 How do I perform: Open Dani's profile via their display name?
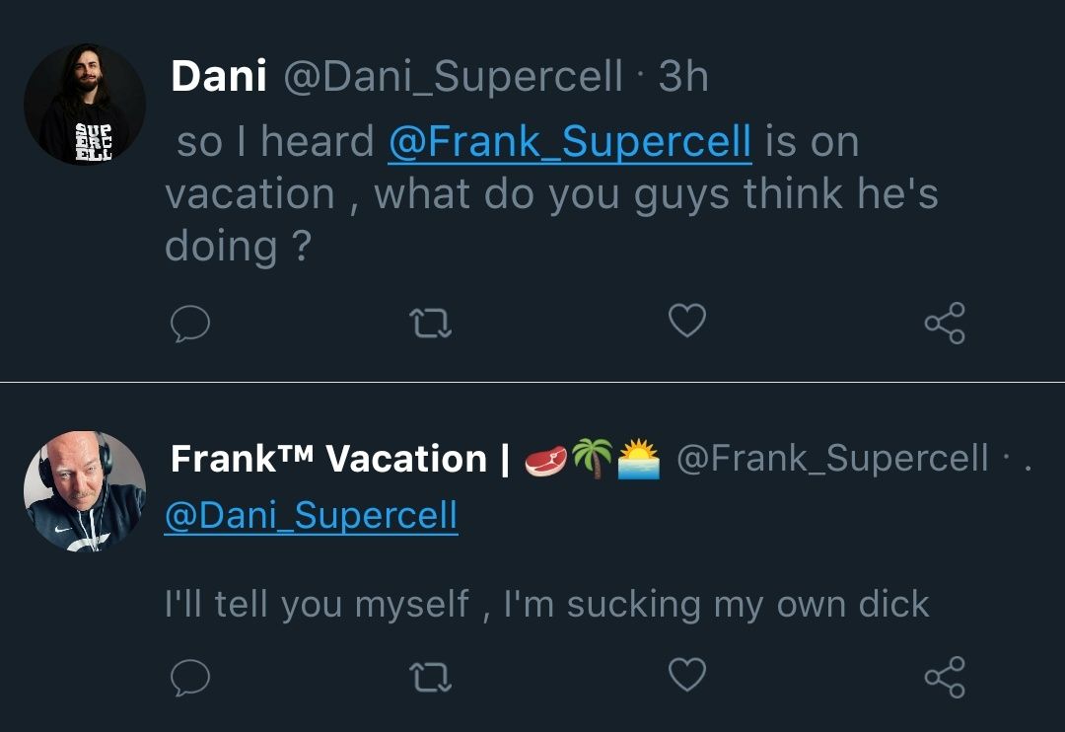[x=221, y=75]
